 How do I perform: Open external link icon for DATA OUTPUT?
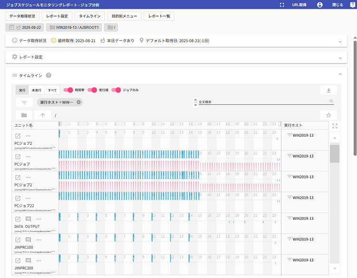coord(18,219)
